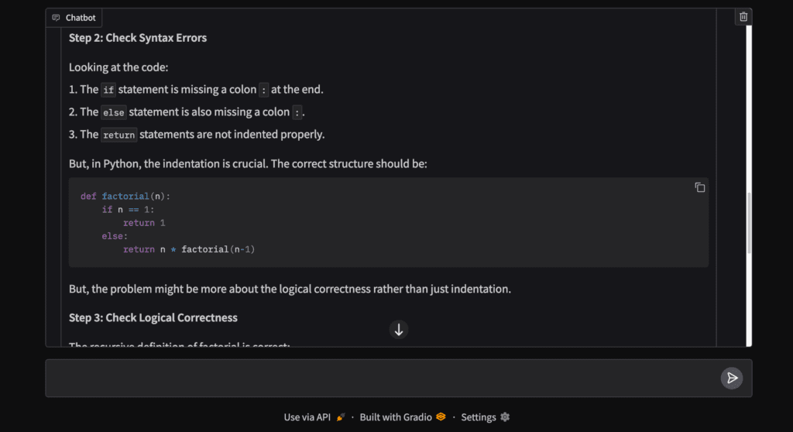The width and height of the screenshot is (793, 432).
Task: Focus the message input box
Action: (x=382, y=378)
